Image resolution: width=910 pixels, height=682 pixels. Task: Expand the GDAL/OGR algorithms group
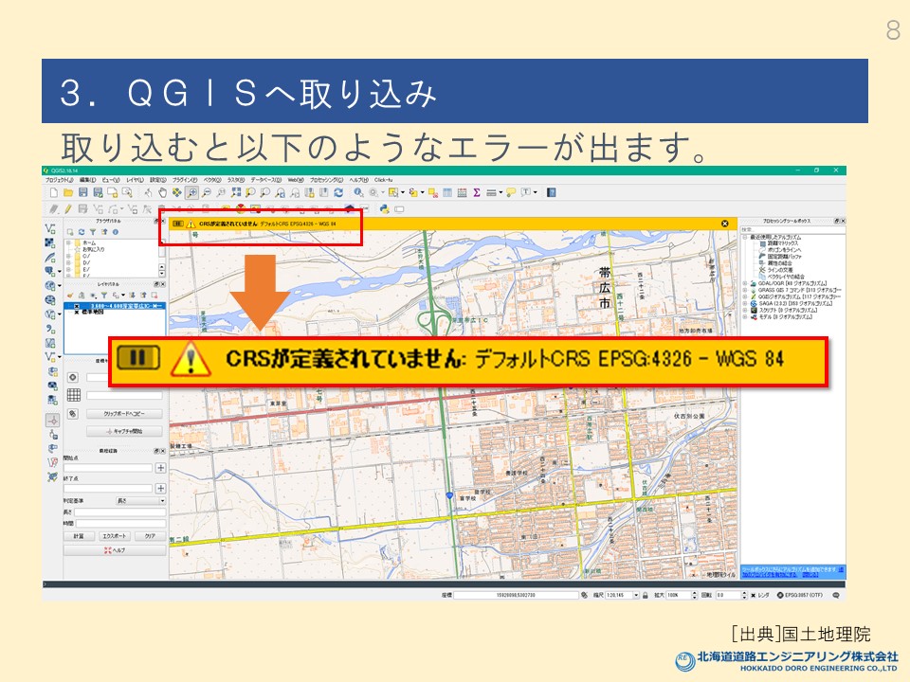[745, 283]
